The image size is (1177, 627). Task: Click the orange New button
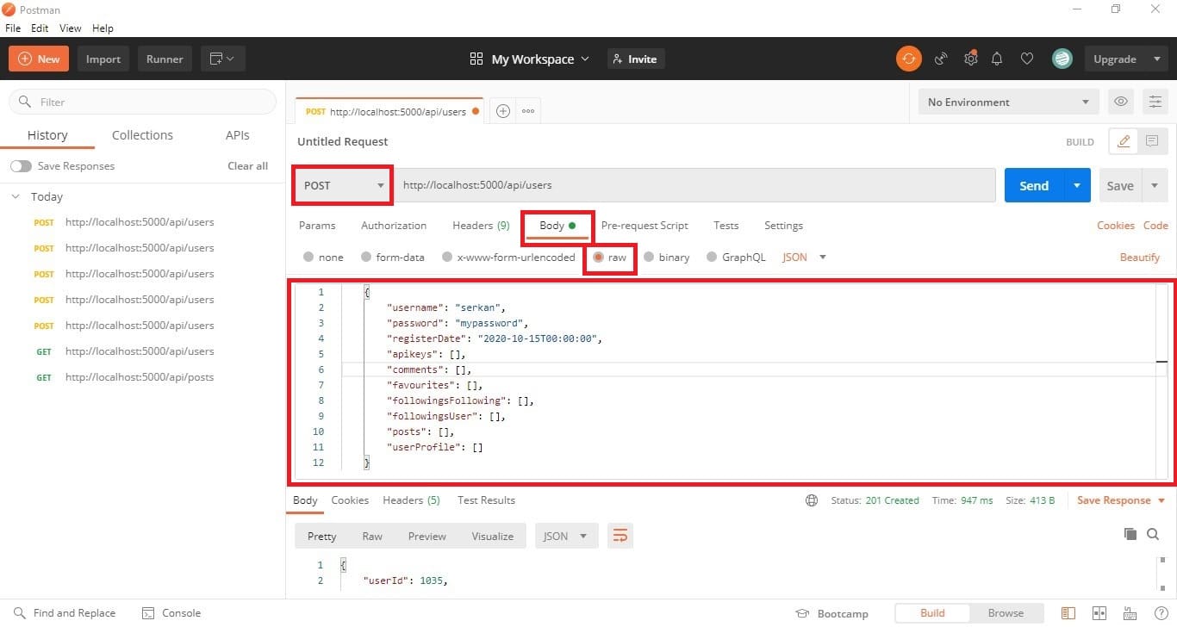39,59
